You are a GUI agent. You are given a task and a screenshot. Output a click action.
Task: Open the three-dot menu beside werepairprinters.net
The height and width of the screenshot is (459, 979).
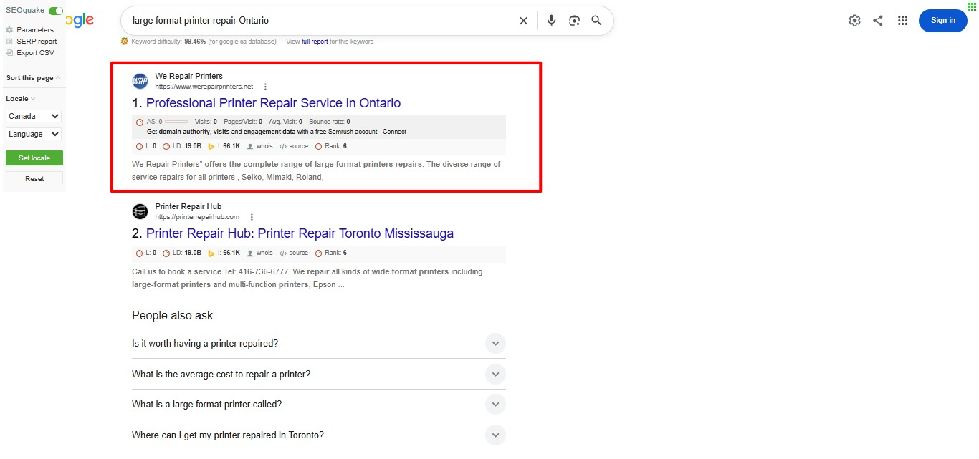pyautogui.click(x=265, y=87)
